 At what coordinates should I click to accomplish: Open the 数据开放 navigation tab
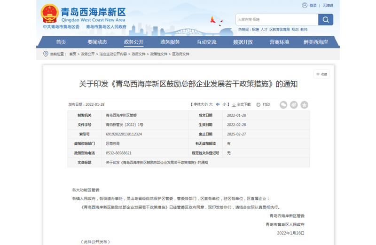(243, 42)
